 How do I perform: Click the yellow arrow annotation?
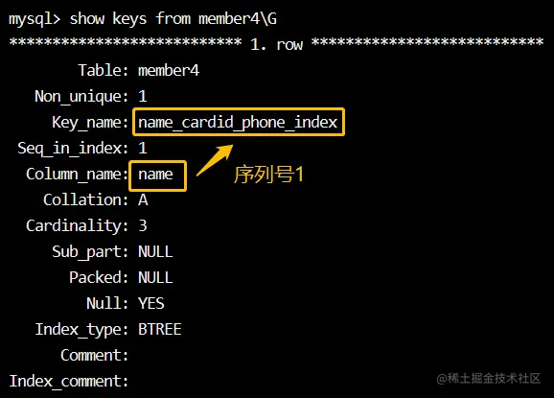tap(215, 160)
